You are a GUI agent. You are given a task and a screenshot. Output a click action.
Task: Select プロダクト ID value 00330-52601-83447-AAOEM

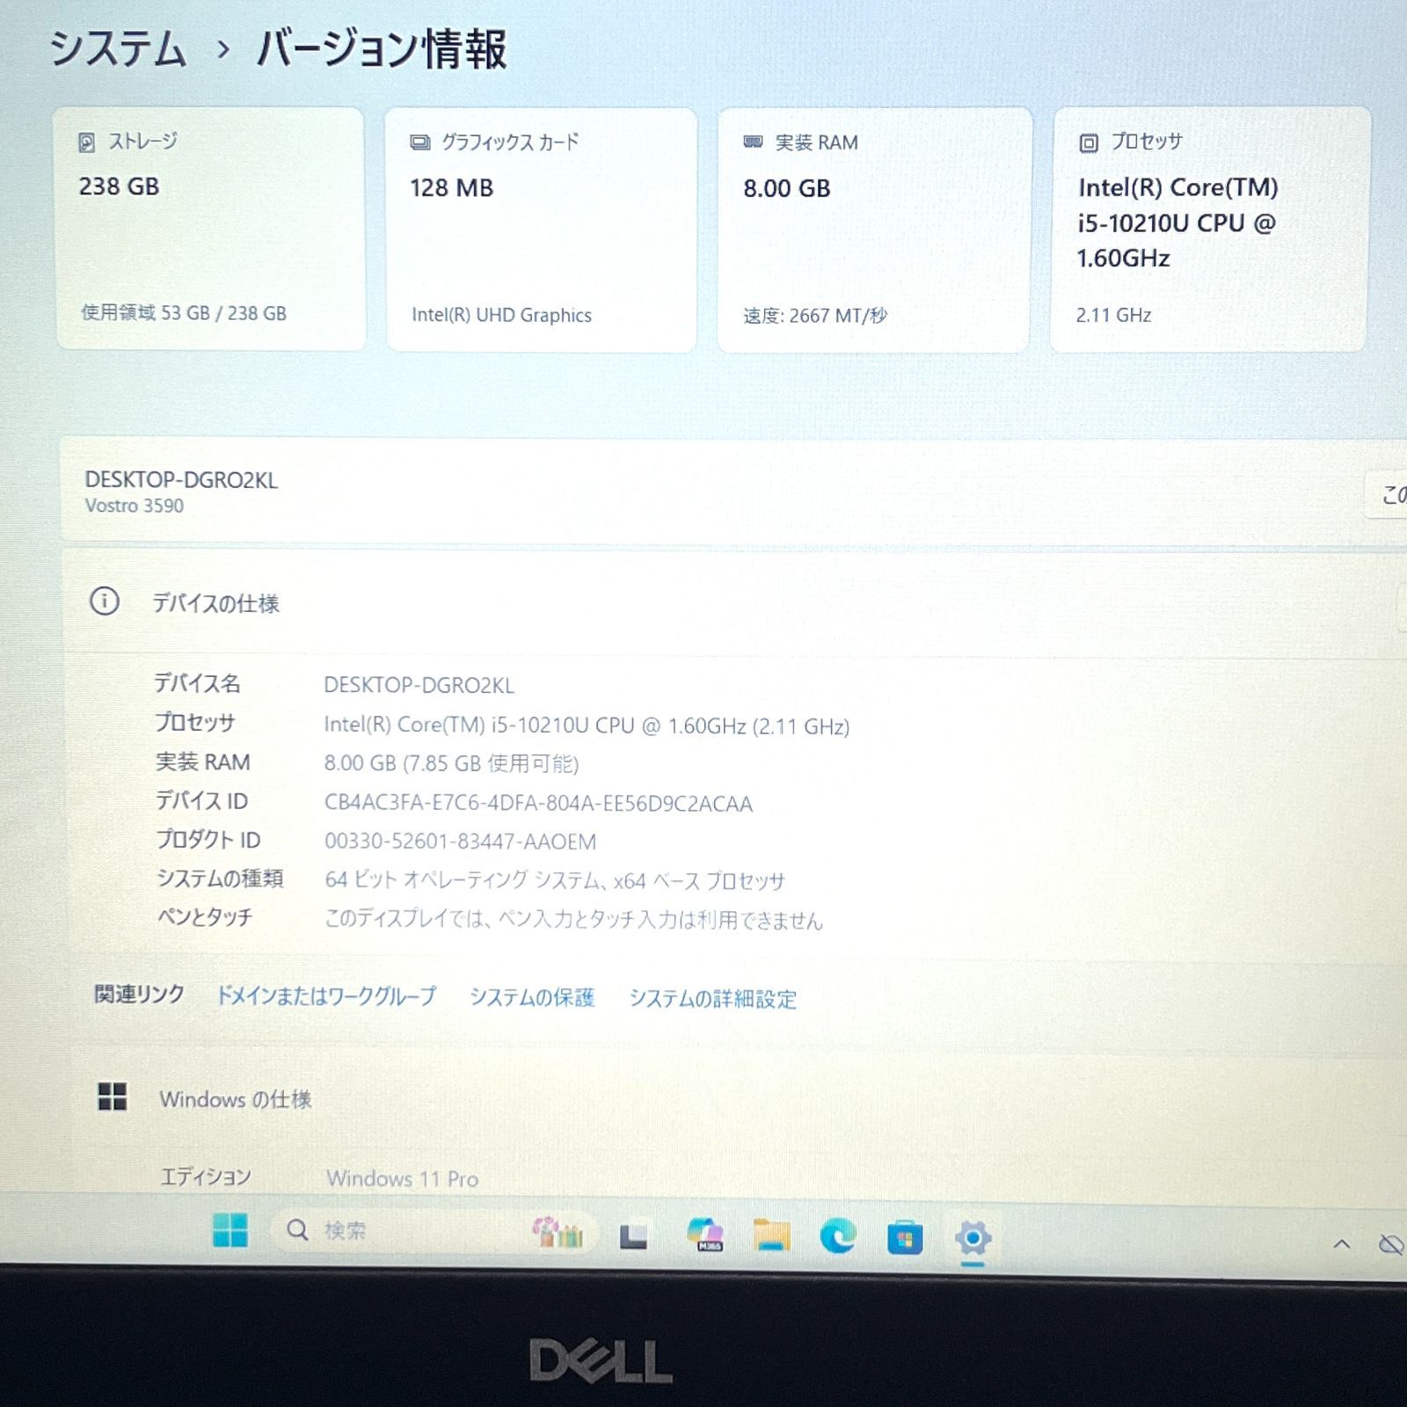tap(460, 842)
